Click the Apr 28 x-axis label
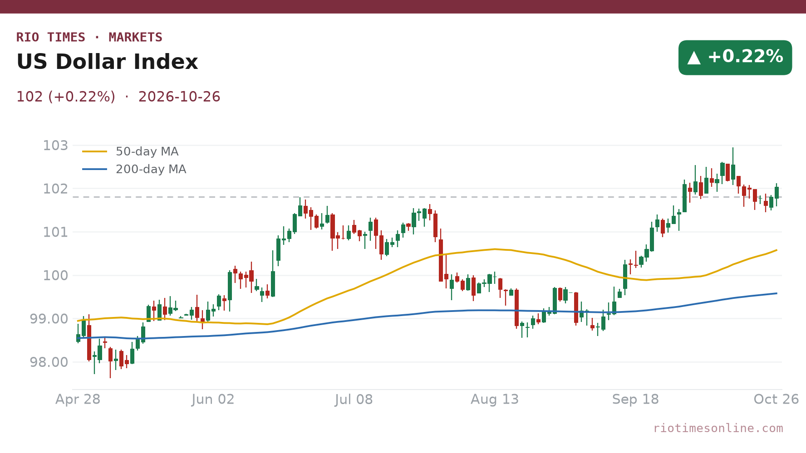This screenshot has width=806, height=453. tap(78, 399)
